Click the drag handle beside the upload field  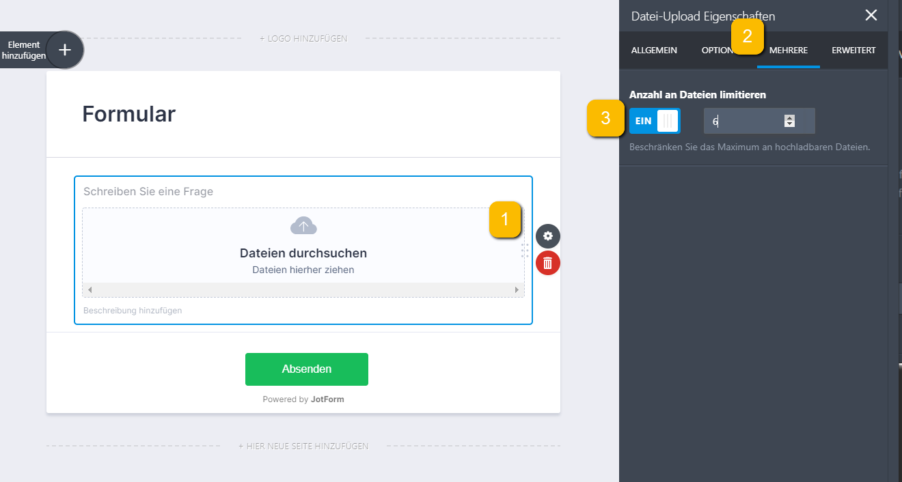tap(525, 249)
